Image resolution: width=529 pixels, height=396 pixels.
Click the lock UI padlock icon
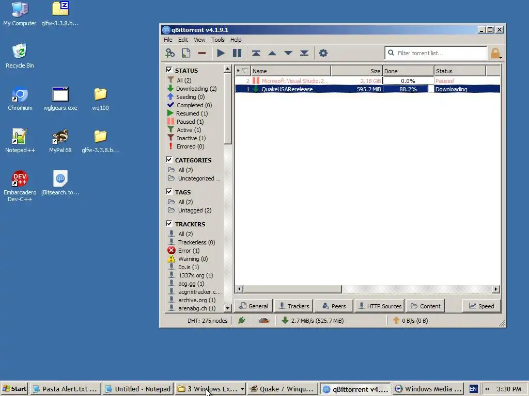(x=495, y=53)
